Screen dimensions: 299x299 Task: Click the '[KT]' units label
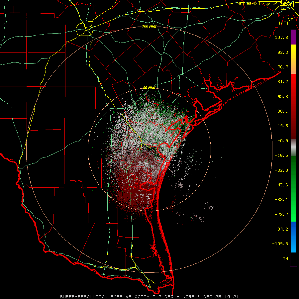click(284, 23)
